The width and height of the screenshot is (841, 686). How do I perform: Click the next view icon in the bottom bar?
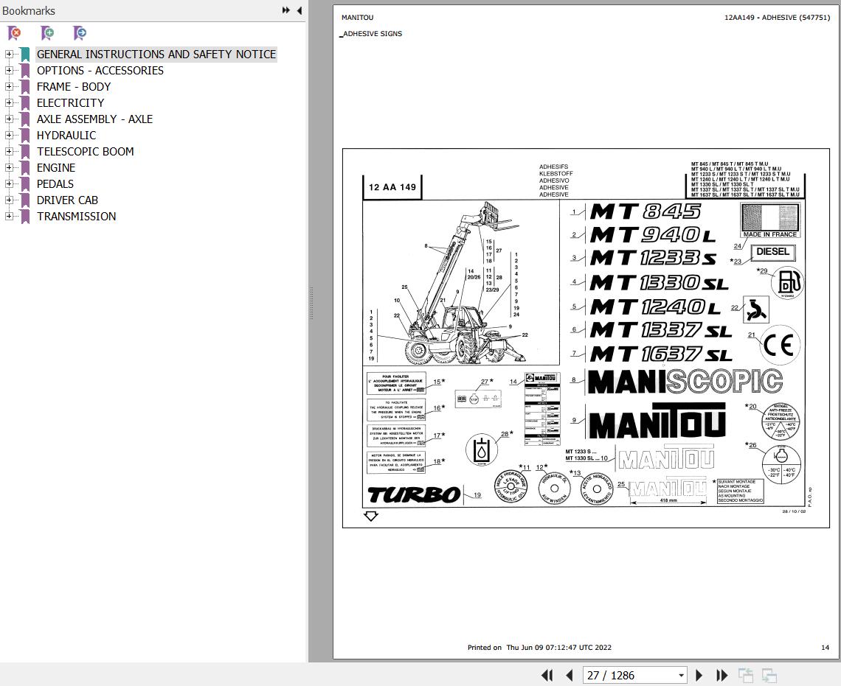tap(769, 675)
